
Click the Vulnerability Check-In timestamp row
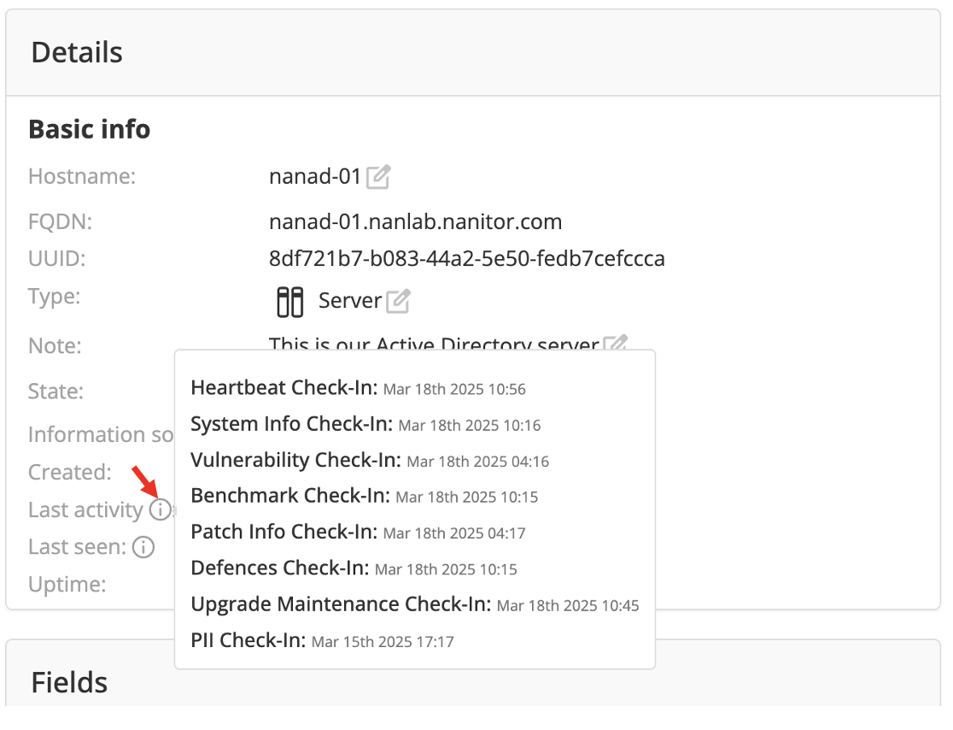[370, 460]
